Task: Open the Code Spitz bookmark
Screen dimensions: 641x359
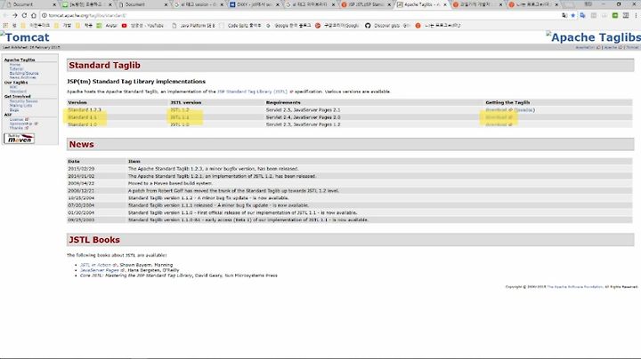Action: 240,25
